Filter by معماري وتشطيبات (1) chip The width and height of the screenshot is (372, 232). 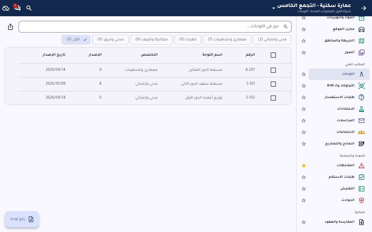pos(227,40)
